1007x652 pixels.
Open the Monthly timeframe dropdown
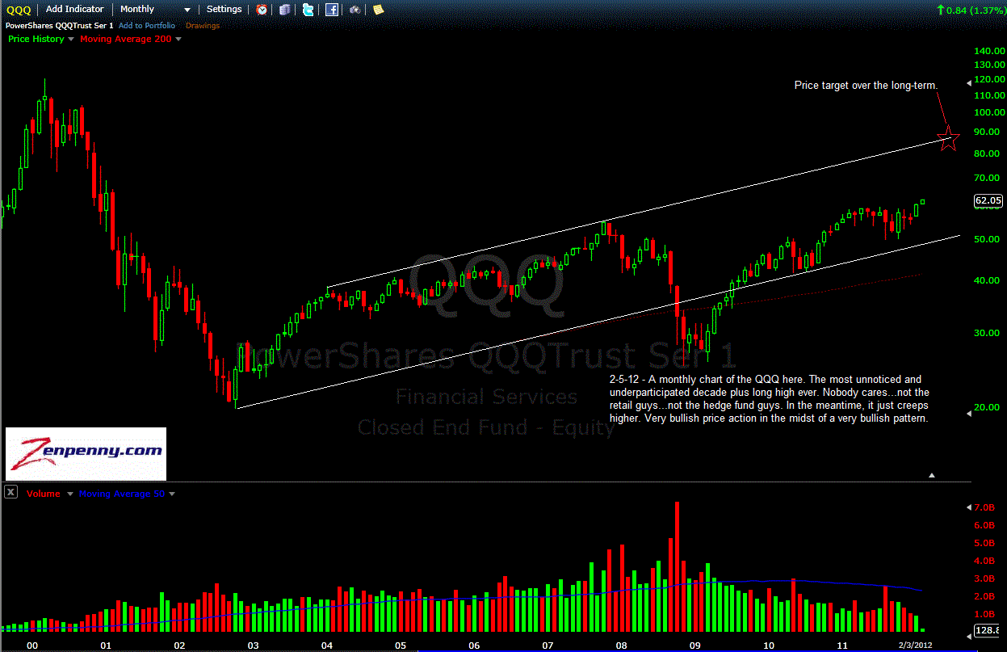click(x=155, y=10)
